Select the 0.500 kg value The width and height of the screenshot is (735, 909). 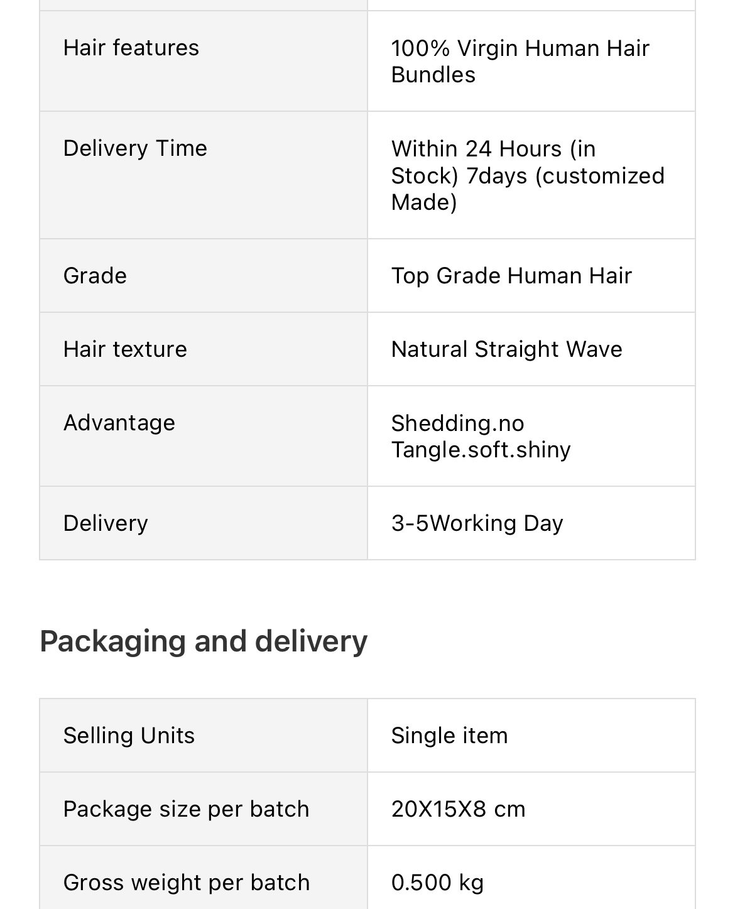point(437,883)
